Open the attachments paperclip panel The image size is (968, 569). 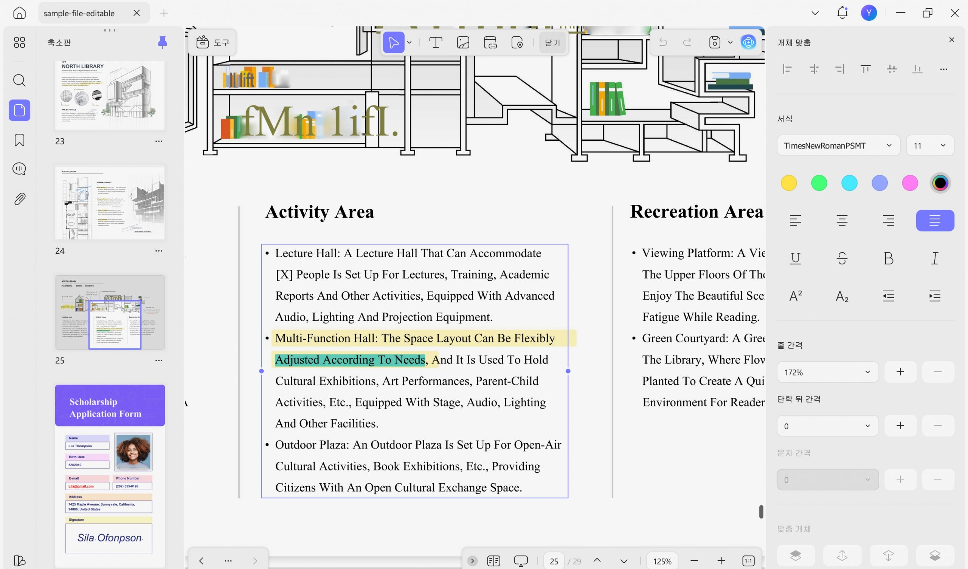click(19, 199)
